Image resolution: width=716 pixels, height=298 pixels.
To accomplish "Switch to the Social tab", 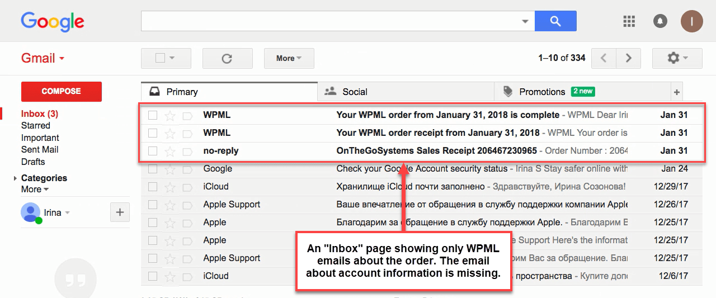I will (x=406, y=92).
